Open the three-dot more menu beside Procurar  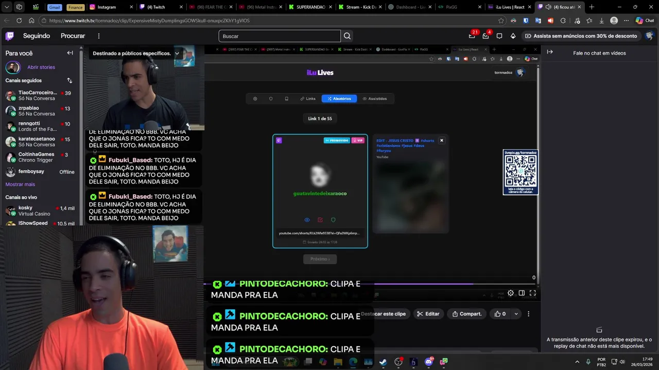(x=99, y=36)
